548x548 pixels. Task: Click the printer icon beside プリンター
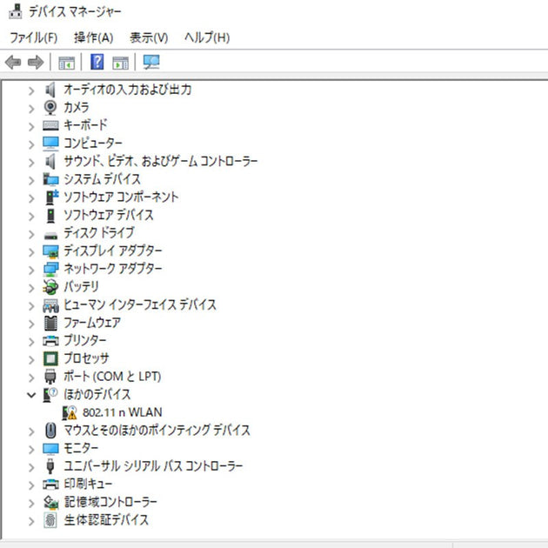tap(50, 341)
